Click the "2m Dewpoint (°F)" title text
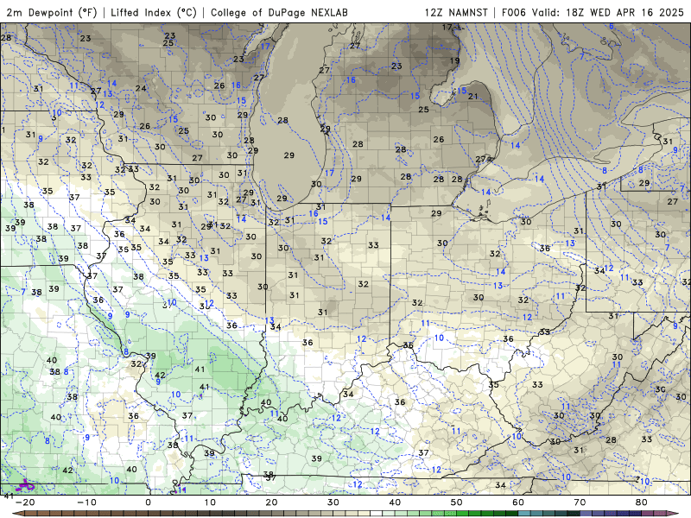Screen dimensions: 691x518 click(52, 12)
